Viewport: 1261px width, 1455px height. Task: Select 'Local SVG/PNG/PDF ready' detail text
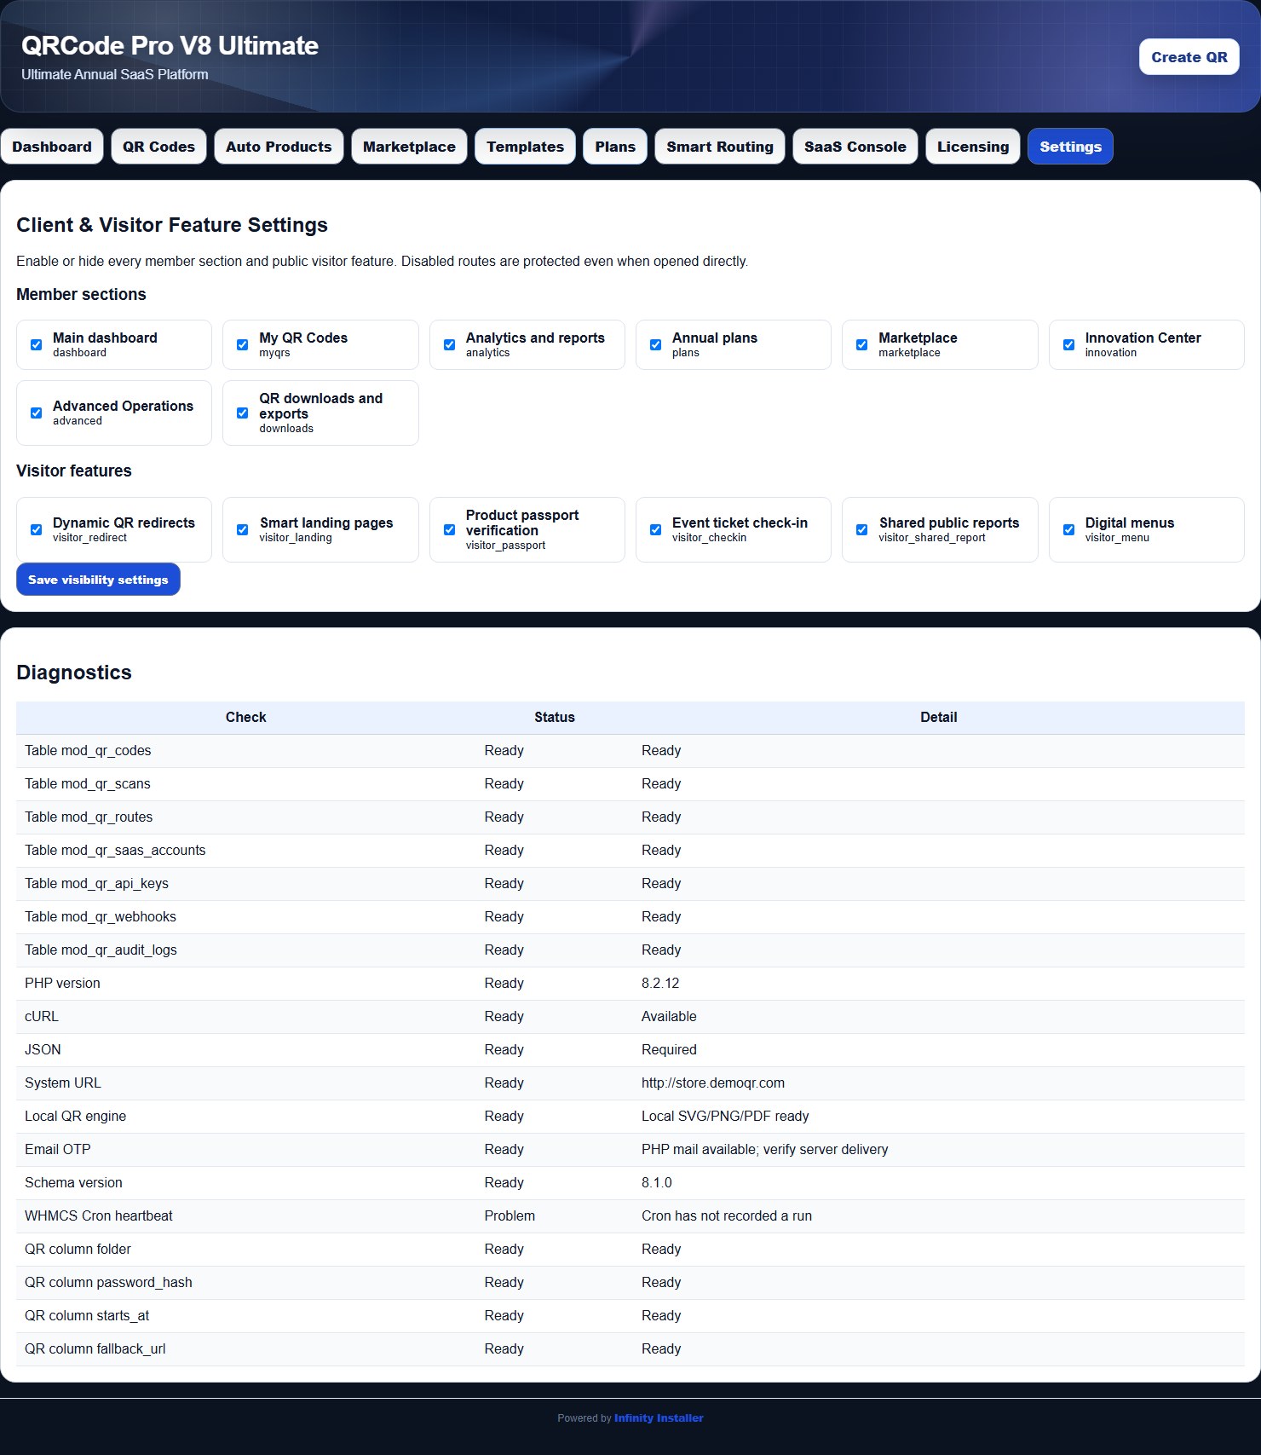click(725, 1116)
